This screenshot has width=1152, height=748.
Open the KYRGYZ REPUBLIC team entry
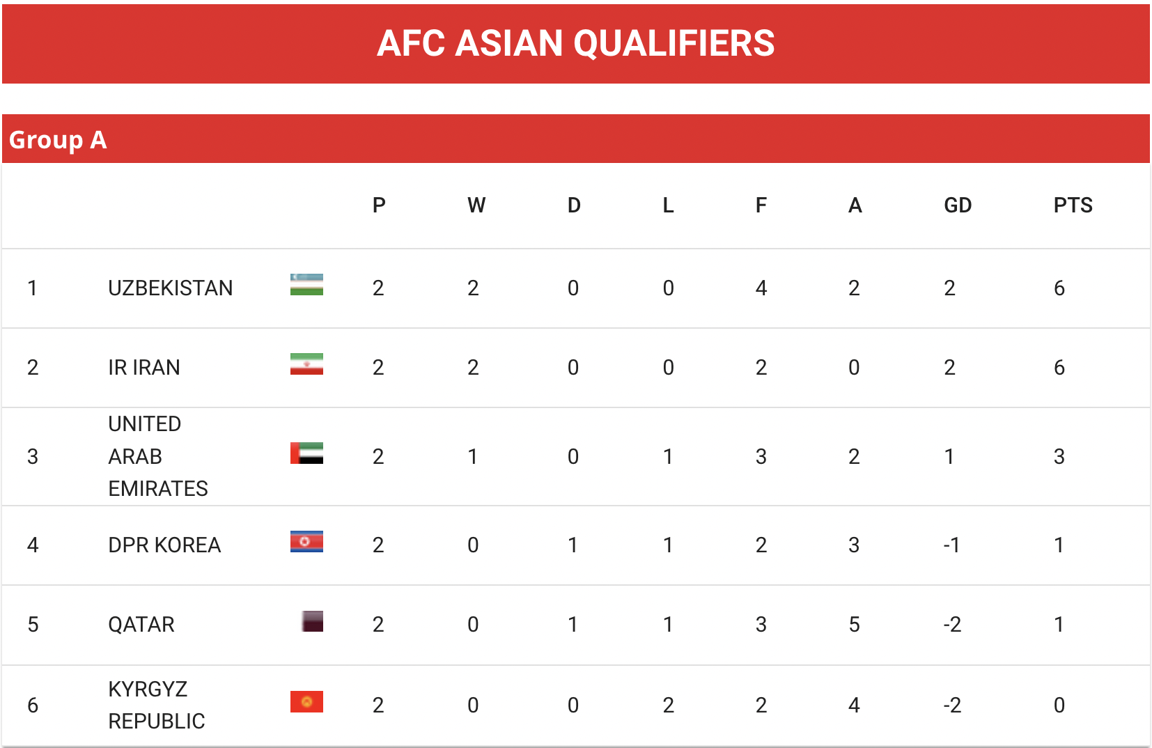[x=157, y=705]
